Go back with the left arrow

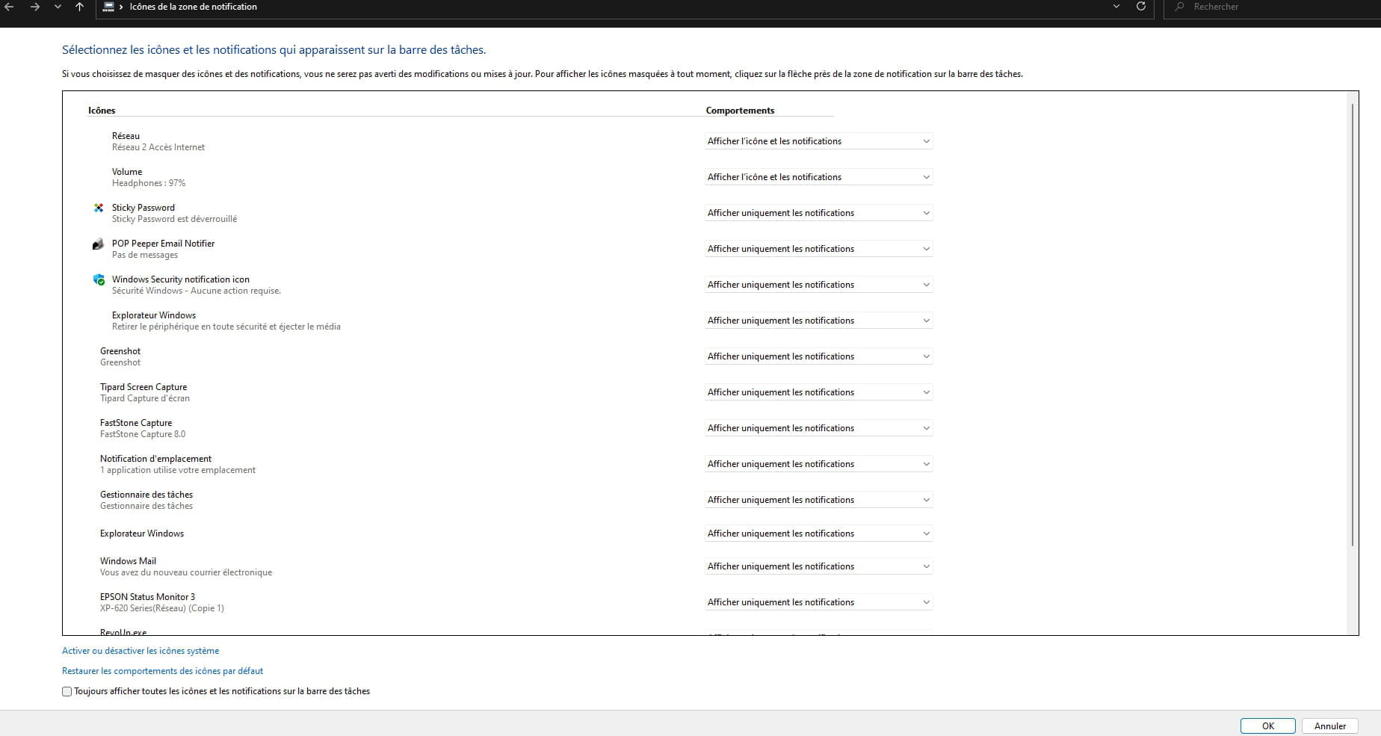pos(9,7)
